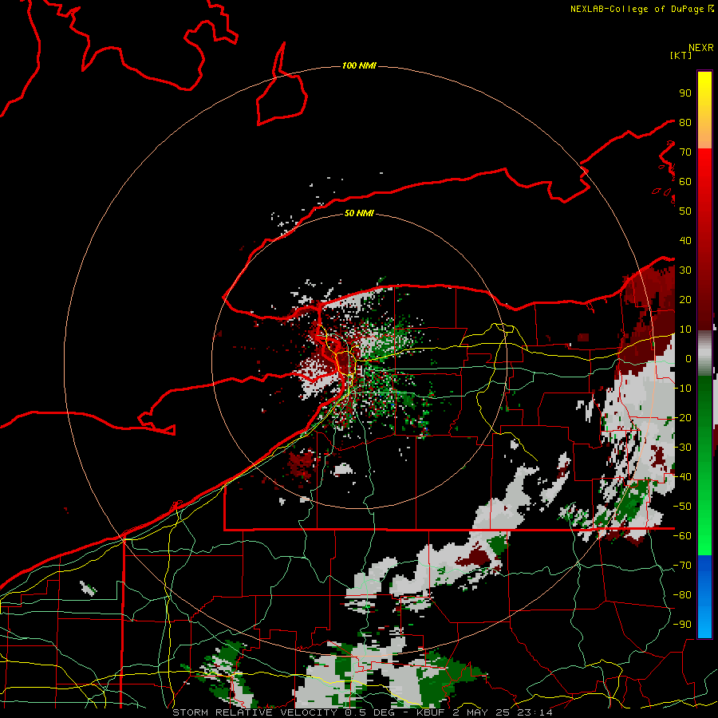This screenshot has width=718, height=718.
Task: Click the 60 value on the velocity scale
Action: (685, 181)
